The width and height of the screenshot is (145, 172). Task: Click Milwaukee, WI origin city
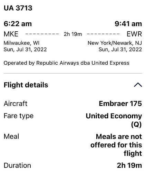coord(21,43)
